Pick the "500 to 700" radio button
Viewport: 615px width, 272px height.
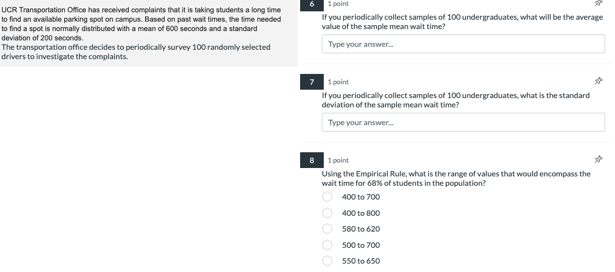327,245
